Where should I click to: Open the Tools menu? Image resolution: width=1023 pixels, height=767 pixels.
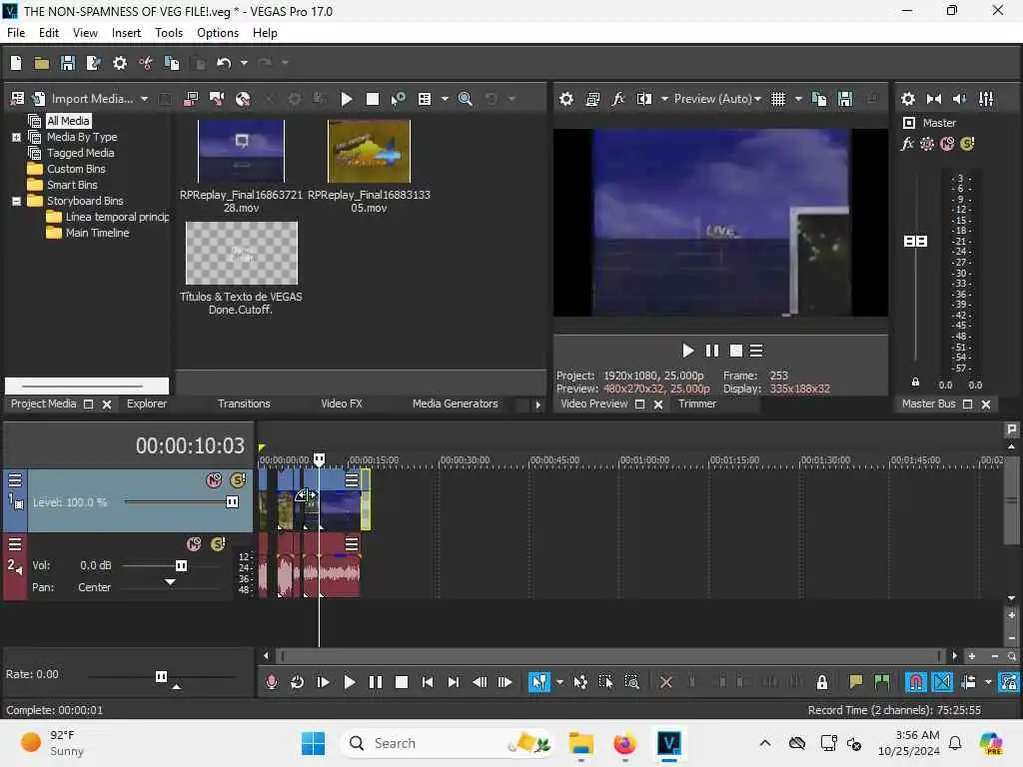pos(168,33)
